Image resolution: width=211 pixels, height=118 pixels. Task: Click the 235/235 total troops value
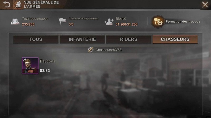[28, 24]
